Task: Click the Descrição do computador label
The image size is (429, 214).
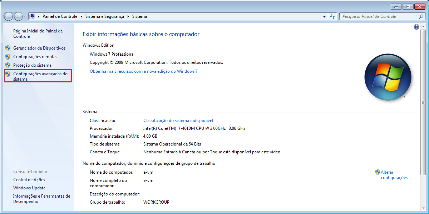Action: point(114,194)
